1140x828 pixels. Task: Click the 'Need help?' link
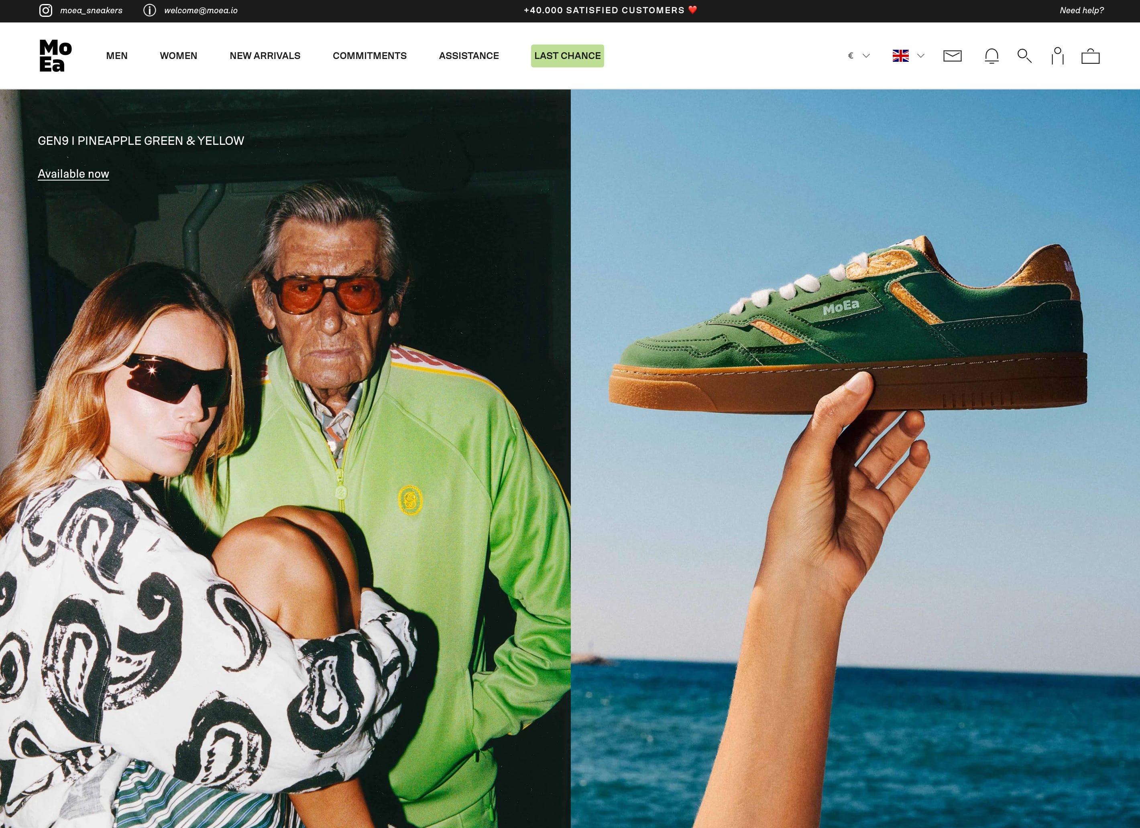pyautogui.click(x=1082, y=10)
